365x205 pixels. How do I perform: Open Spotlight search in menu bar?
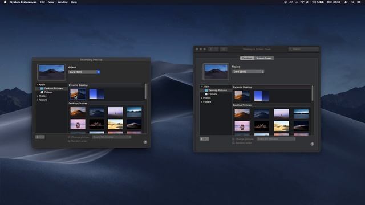[352, 2]
